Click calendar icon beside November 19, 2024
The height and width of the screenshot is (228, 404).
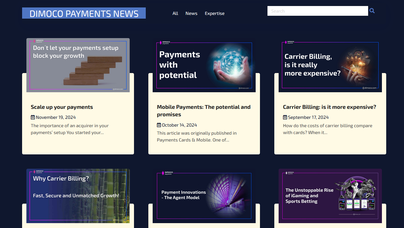33,117
